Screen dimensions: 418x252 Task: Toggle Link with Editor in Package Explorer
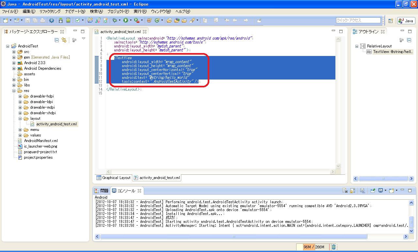pos(64,40)
